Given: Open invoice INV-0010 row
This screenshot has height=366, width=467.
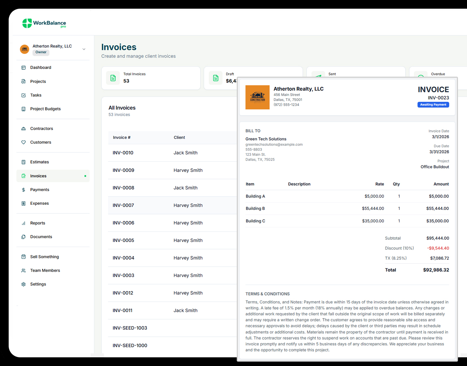Looking at the screenshot, I should 123,153.
